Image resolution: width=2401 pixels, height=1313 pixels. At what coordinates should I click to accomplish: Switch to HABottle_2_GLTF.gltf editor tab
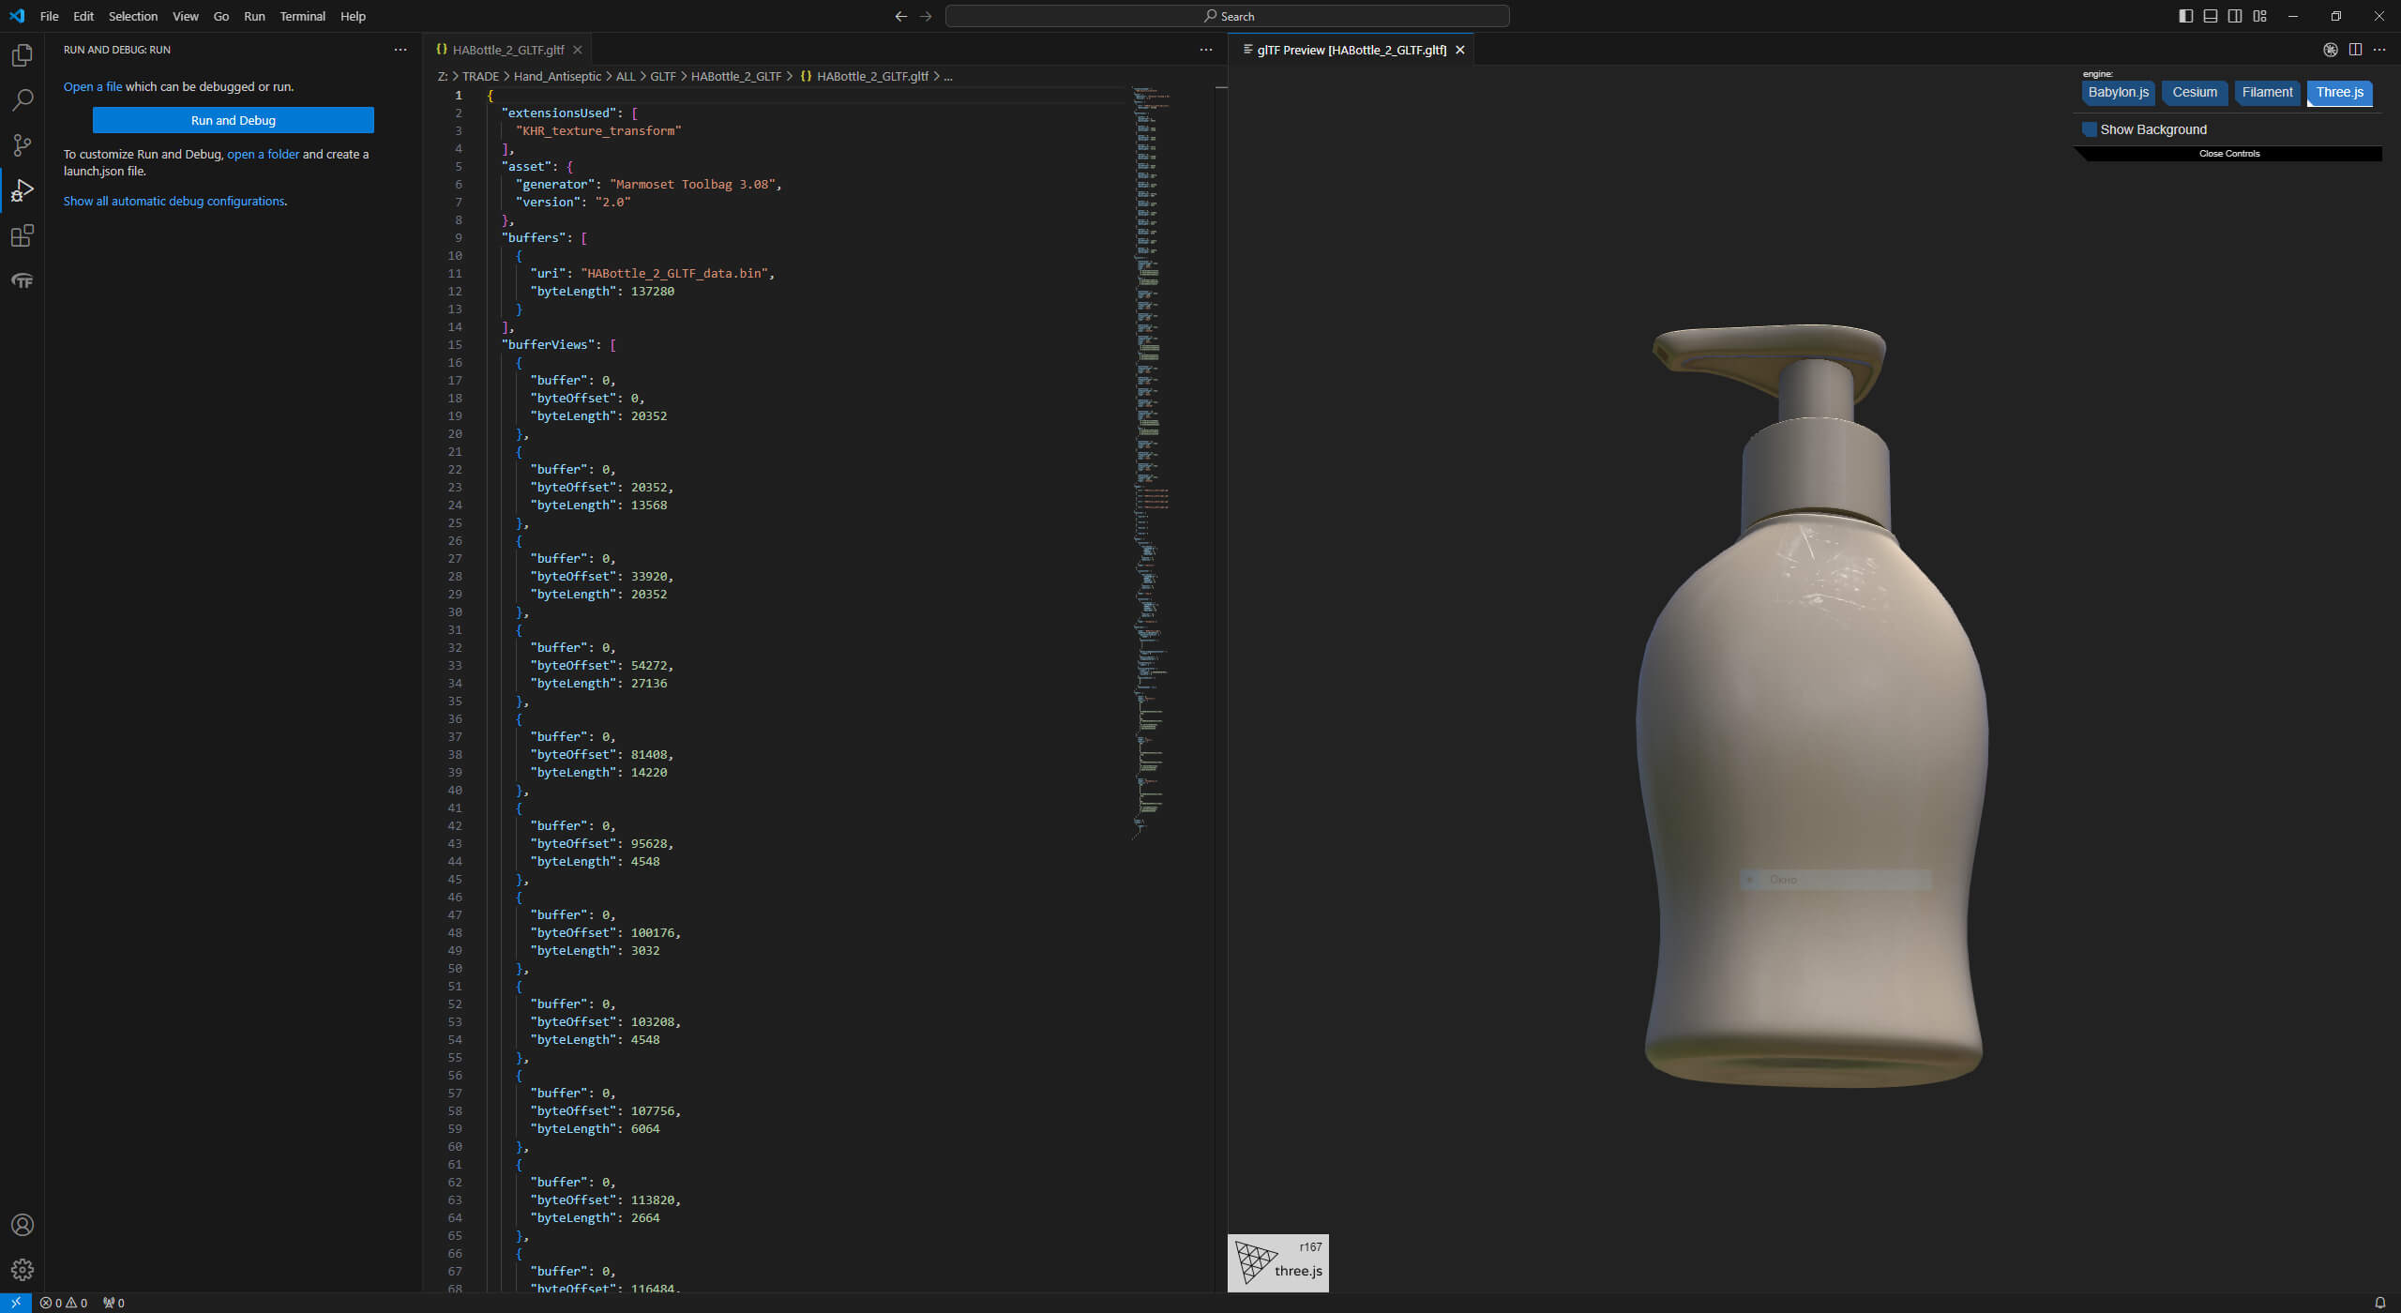[x=507, y=50]
